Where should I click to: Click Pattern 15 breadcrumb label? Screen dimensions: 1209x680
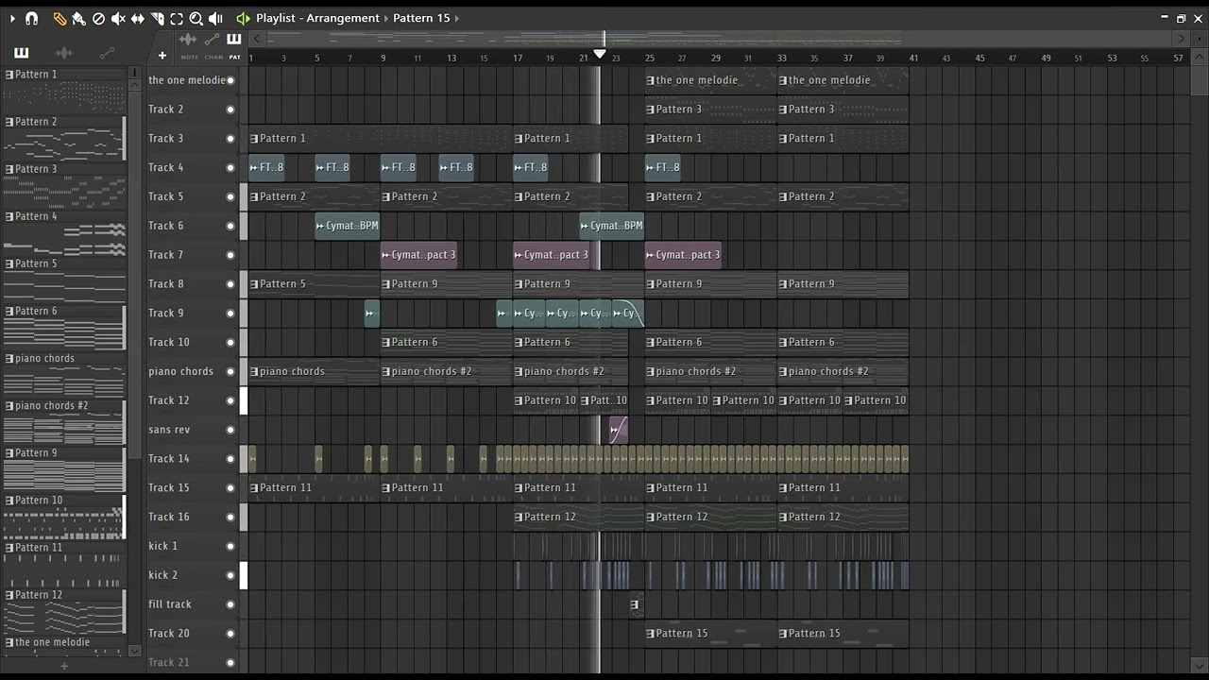421,18
